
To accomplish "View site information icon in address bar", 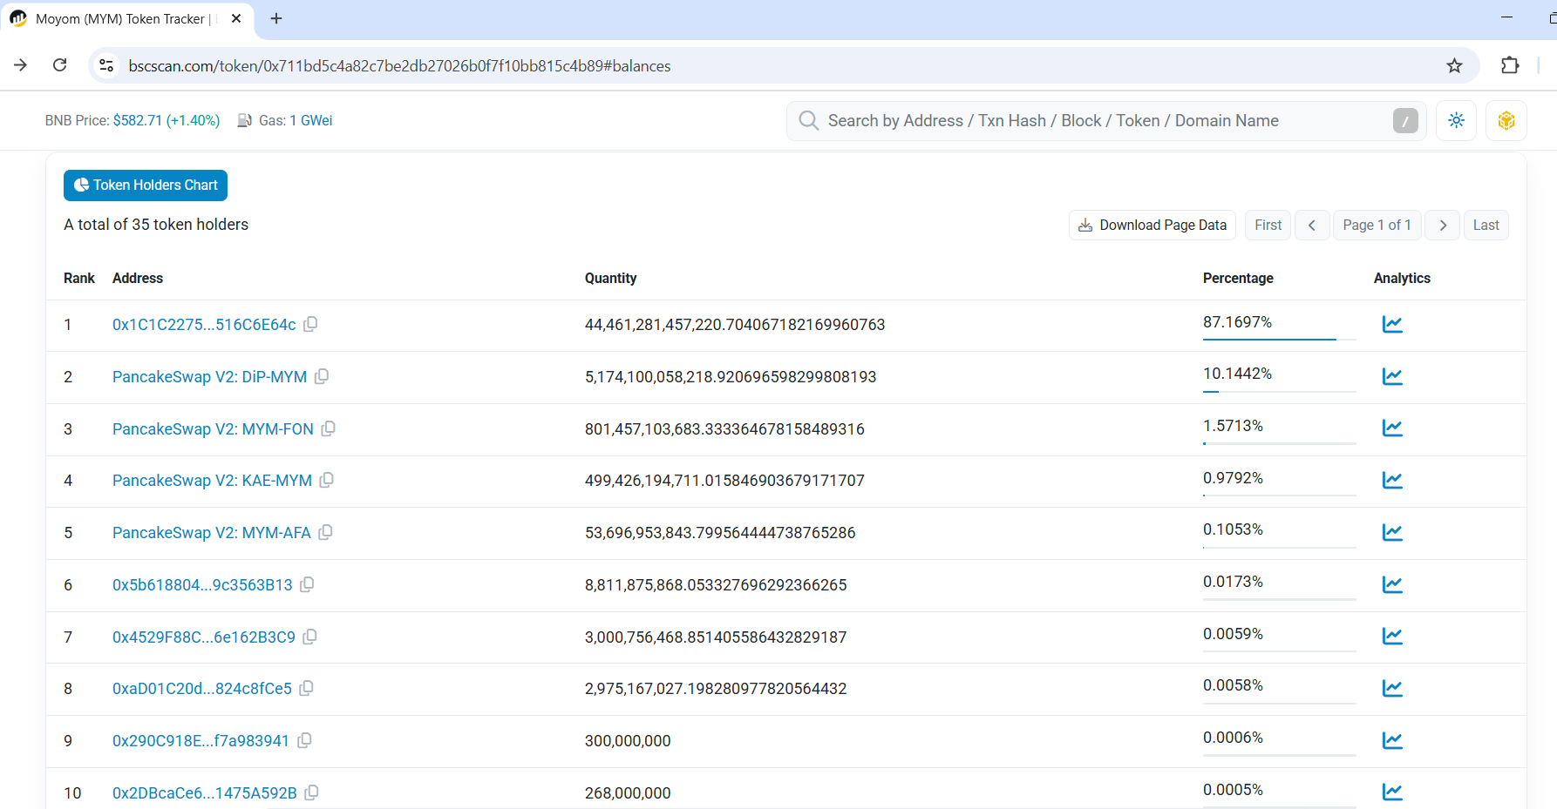I will pyautogui.click(x=106, y=65).
